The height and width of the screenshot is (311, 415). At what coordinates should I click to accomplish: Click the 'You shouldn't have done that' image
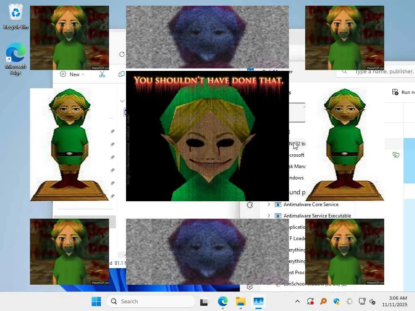pos(207,136)
